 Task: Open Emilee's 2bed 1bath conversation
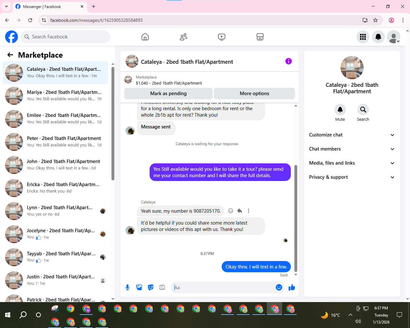tap(55, 119)
